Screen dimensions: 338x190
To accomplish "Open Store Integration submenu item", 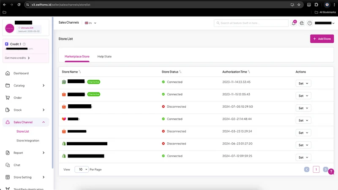I will [x=28, y=141].
